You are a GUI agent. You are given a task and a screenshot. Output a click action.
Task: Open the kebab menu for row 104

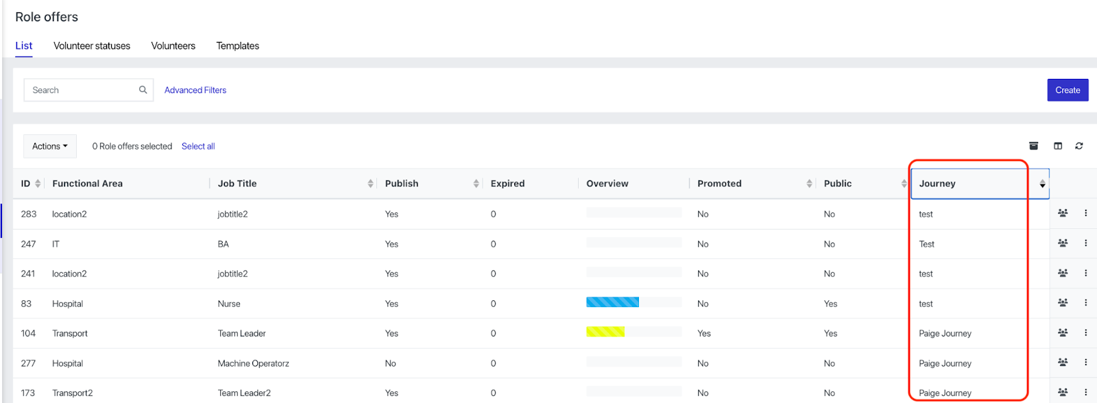pyautogui.click(x=1085, y=333)
